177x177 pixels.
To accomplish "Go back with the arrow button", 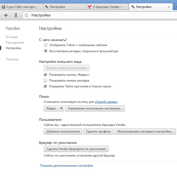I will 6,15.
